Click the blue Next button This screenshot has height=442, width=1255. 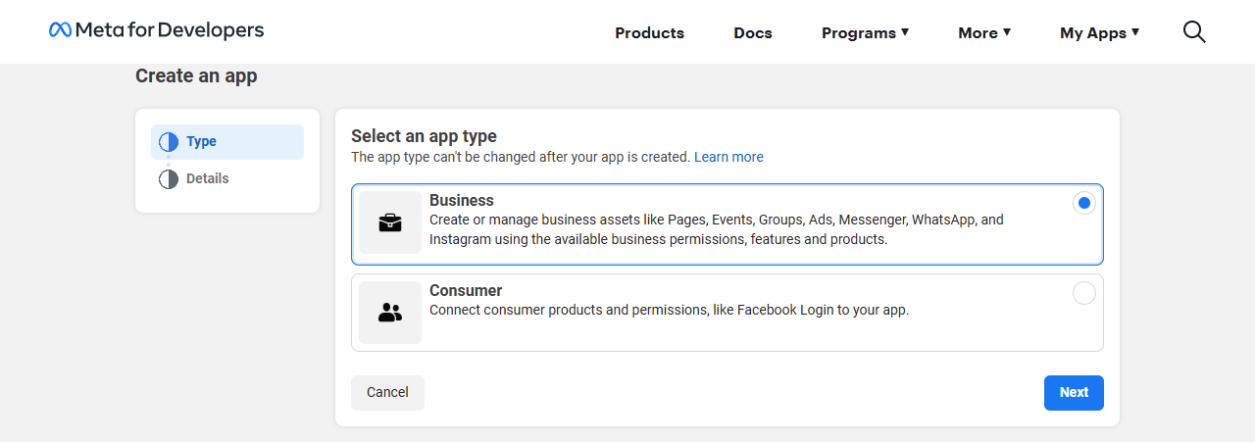click(1074, 393)
